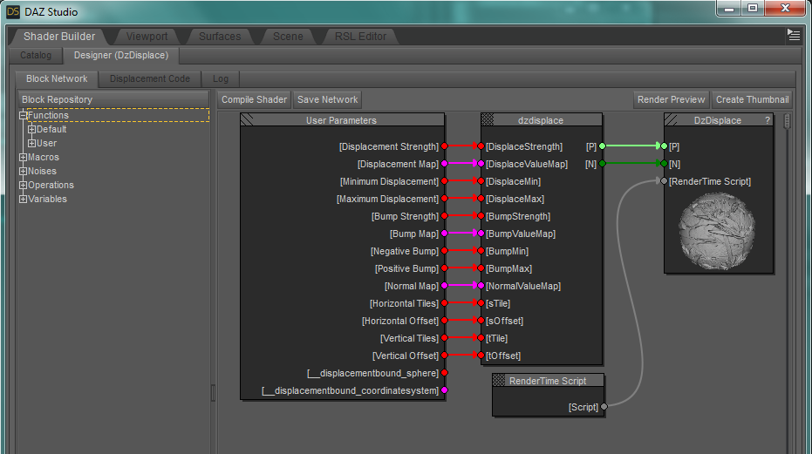Click the Horizontal Tiles output port

[x=444, y=303]
